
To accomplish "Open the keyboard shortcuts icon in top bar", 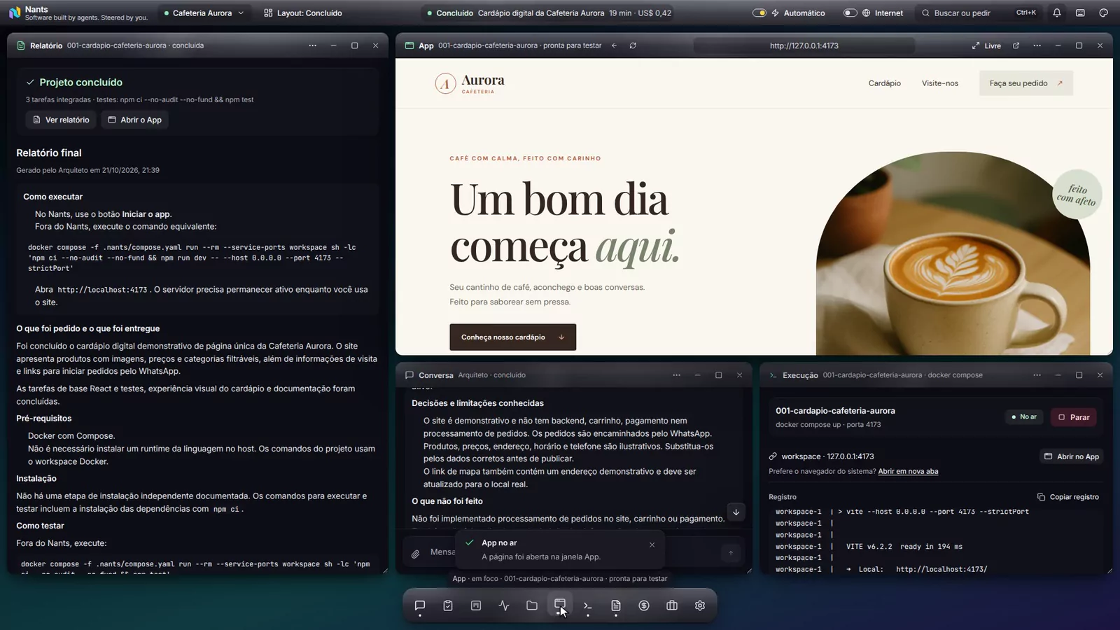I will pyautogui.click(x=1080, y=13).
